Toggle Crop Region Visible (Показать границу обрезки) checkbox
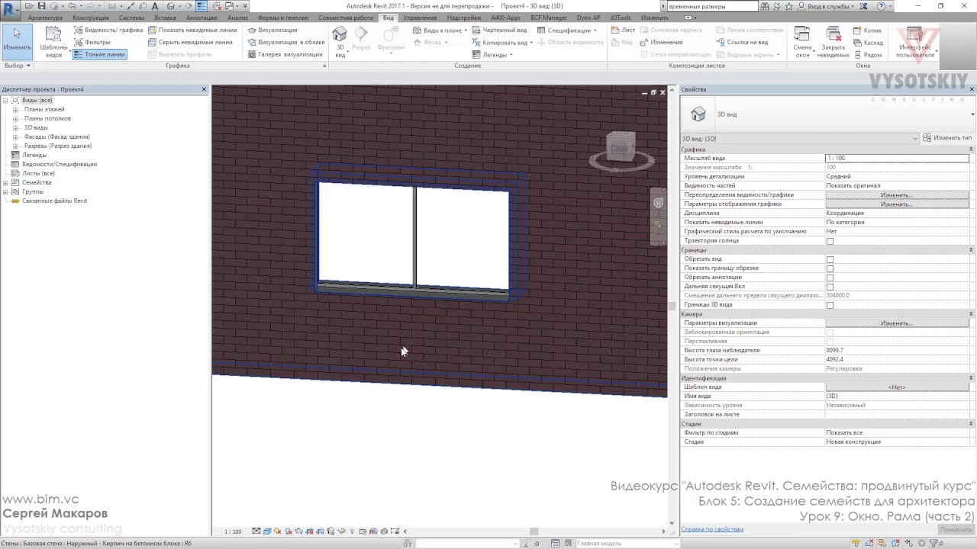This screenshot has width=977, height=549. point(830,268)
